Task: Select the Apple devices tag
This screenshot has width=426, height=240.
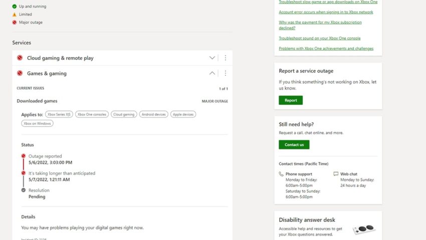Action: 183,114
